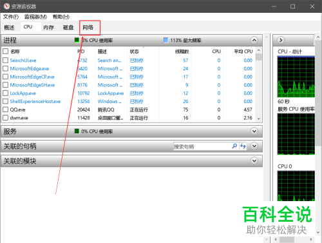
Task: Sort by the 平均 CPU column header
Action: [x=243, y=52]
